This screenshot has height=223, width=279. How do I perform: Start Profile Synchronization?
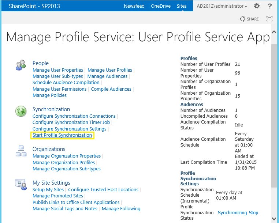coord(62,135)
